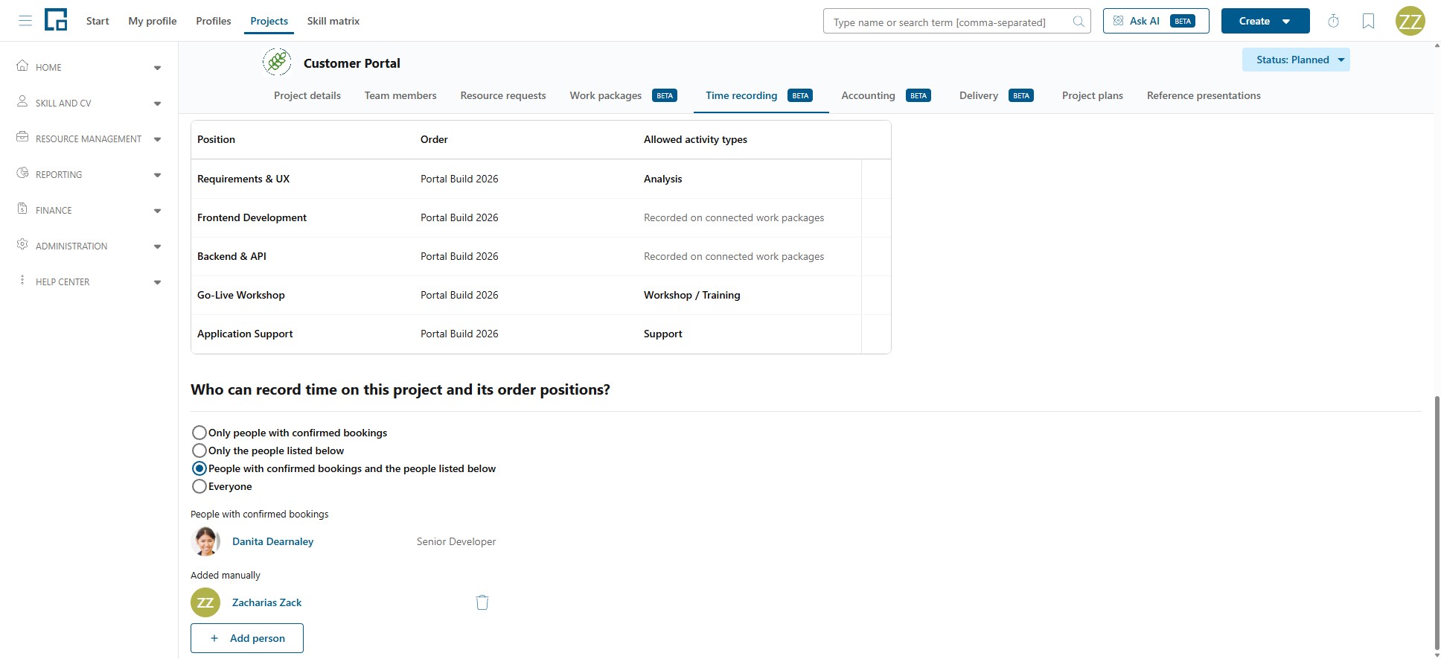This screenshot has width=1441, height=659.
Task: Select Only the people listed below
Action: pos(199,451)
